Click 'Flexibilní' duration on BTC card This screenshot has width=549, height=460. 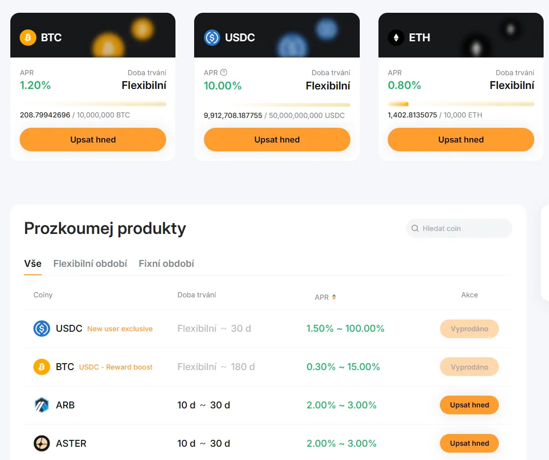[x=144, y=85]
